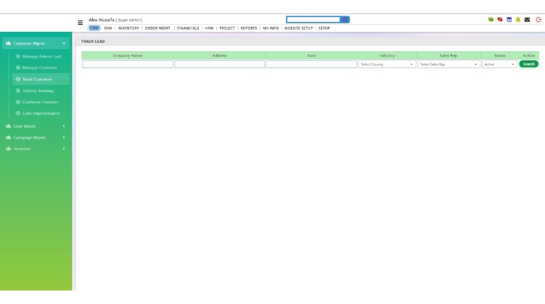This screenshot has width=545, height=304.
Task: Click the Company Name filter field
Action: pos(128,64)
